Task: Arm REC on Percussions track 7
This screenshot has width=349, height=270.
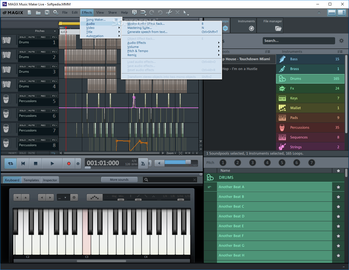Action: pyautogui.click(x=43, y=125)
